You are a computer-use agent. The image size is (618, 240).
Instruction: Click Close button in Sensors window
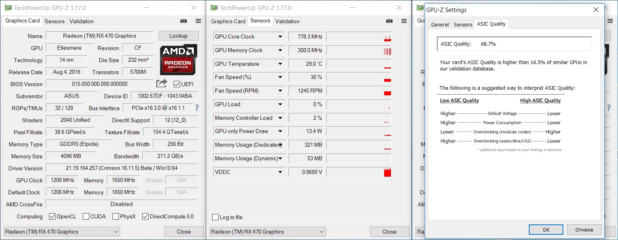tap(389, 232)
